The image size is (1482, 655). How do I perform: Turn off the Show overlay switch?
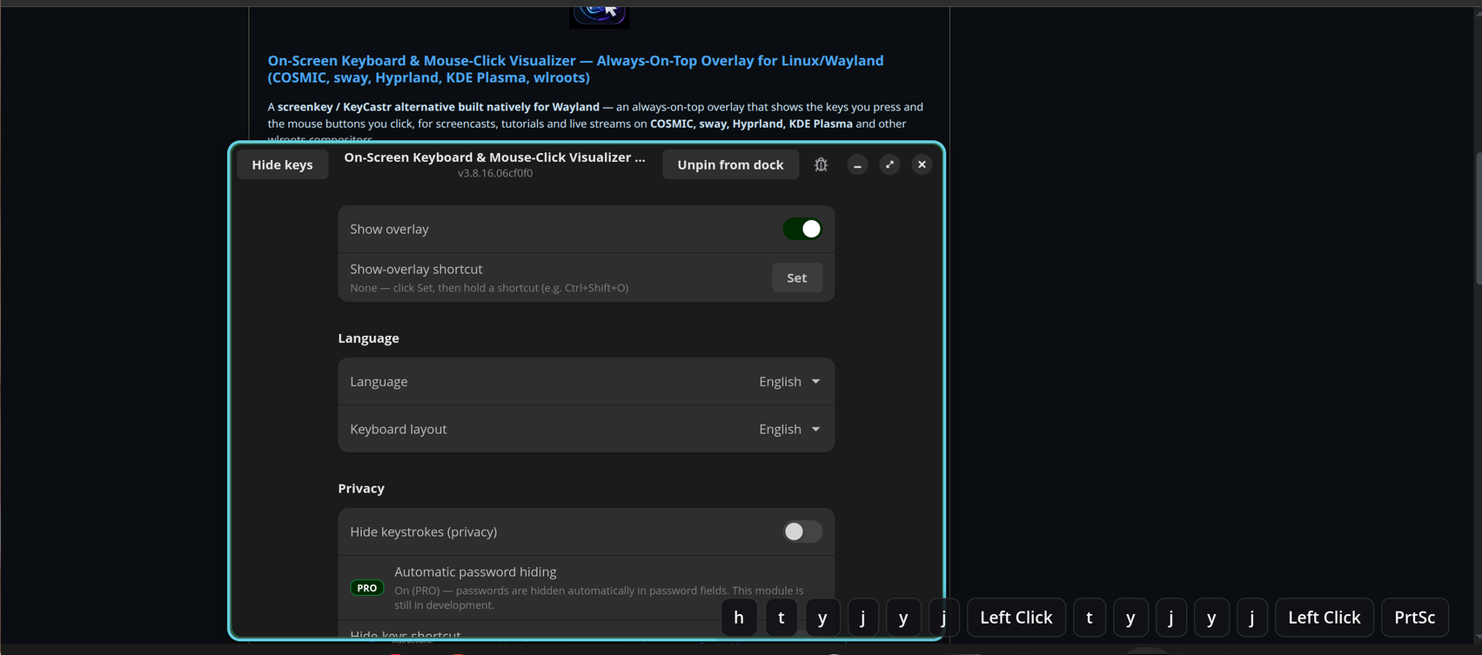coord(801,229)
